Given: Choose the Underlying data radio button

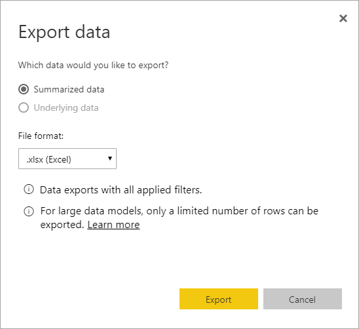Looking at the screenshot, I should point(24,107).
